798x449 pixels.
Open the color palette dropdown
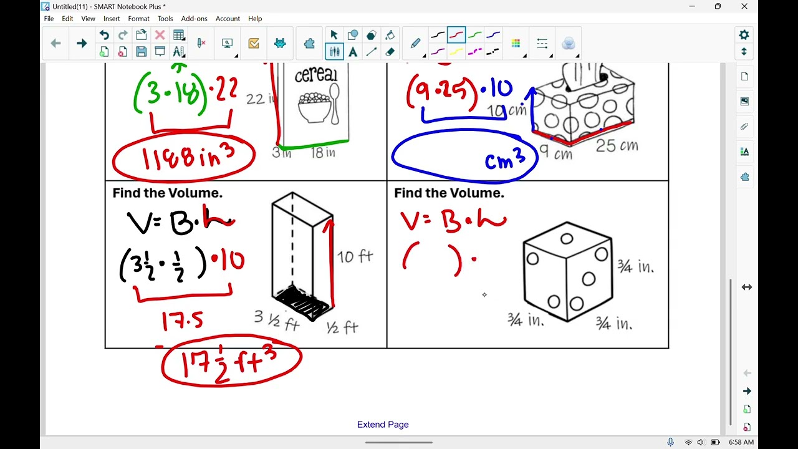click(x=517, y=44)
